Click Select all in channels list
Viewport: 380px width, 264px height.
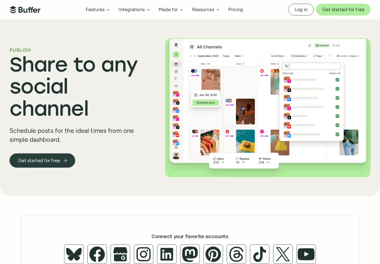[335, 73]
